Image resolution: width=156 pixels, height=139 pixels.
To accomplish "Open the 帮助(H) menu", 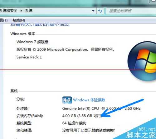I will (x=19, y=20).
